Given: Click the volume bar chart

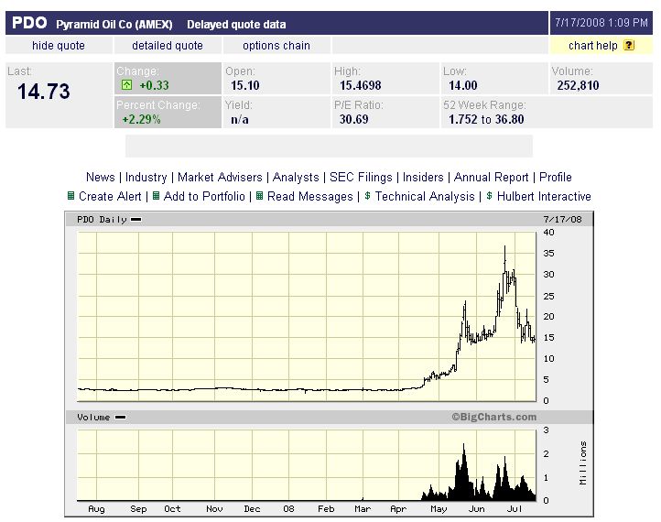Looking at the screenshot, I should pos(307,465).
